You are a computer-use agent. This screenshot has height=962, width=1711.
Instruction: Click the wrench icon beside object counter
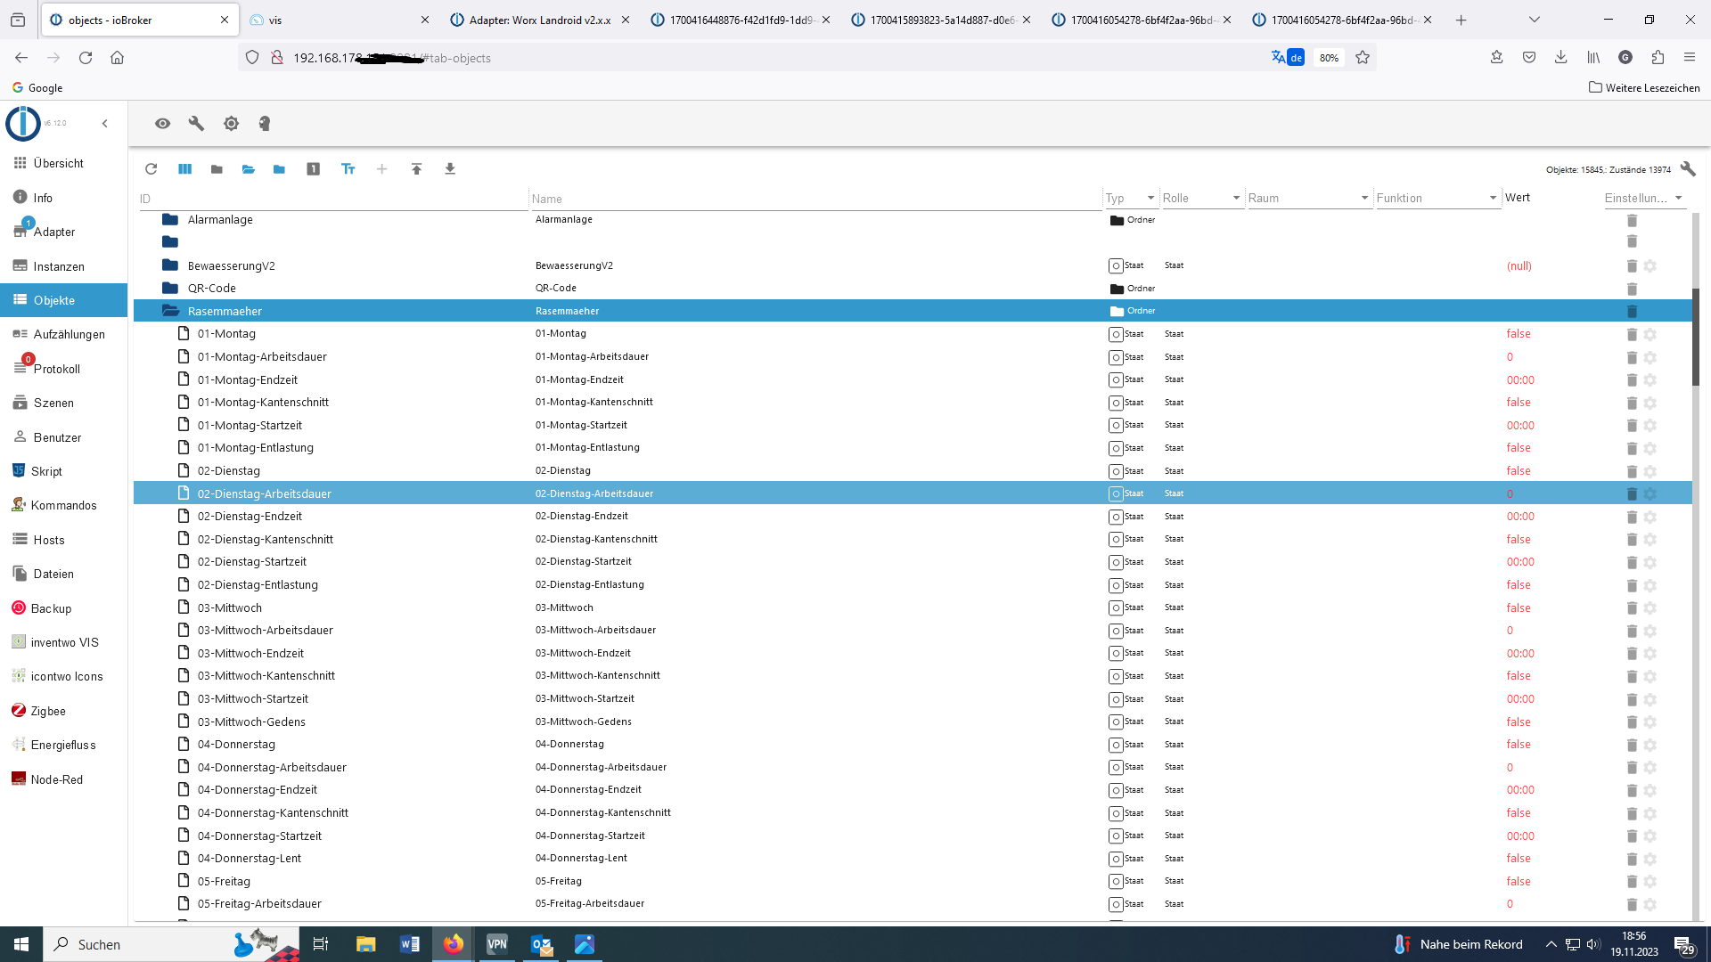1688,169
